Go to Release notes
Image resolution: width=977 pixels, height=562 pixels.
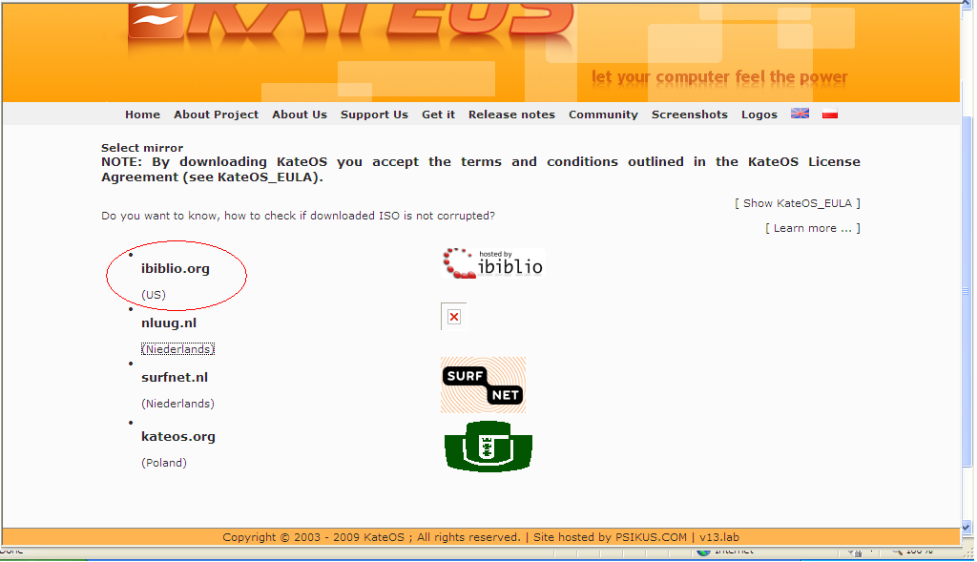pyautogui.click(x=511, y=114)
